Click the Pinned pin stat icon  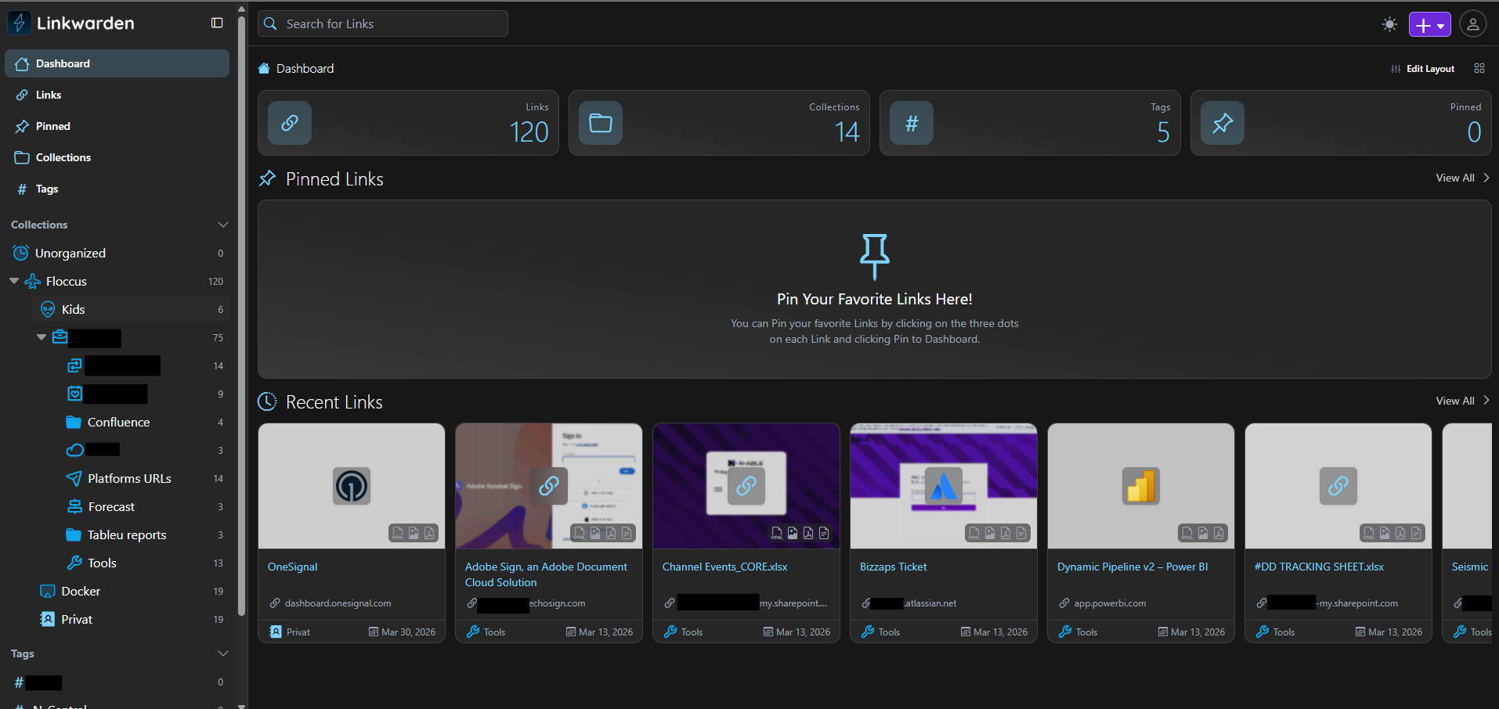(1223, 123)
